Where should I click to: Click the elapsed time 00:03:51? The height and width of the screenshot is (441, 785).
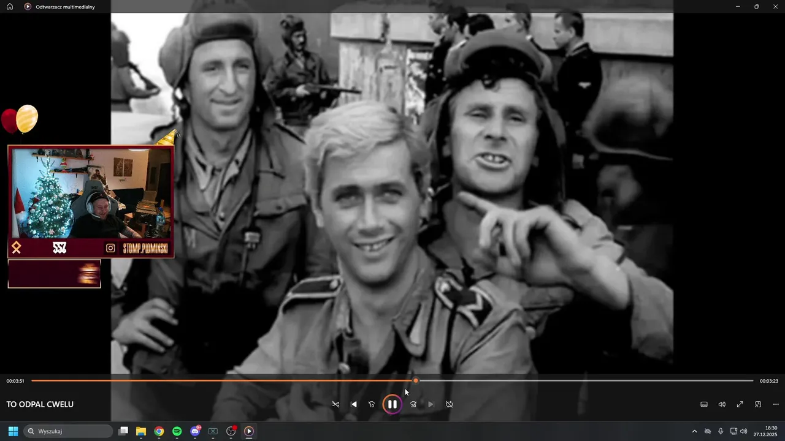pyautogui.click(x=15, y=381)
